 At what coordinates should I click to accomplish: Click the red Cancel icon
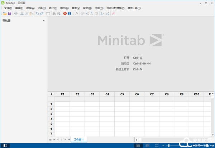65,13
